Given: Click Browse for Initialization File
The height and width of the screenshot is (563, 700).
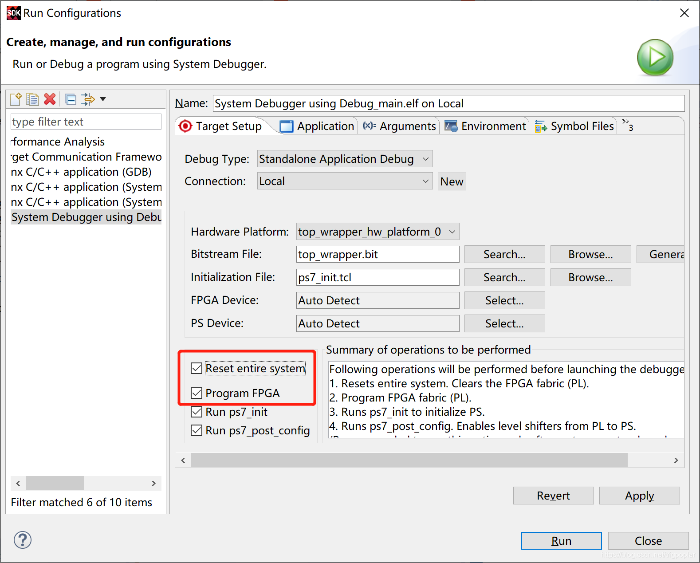Looking at the screenshot, I should coord(590,277).
